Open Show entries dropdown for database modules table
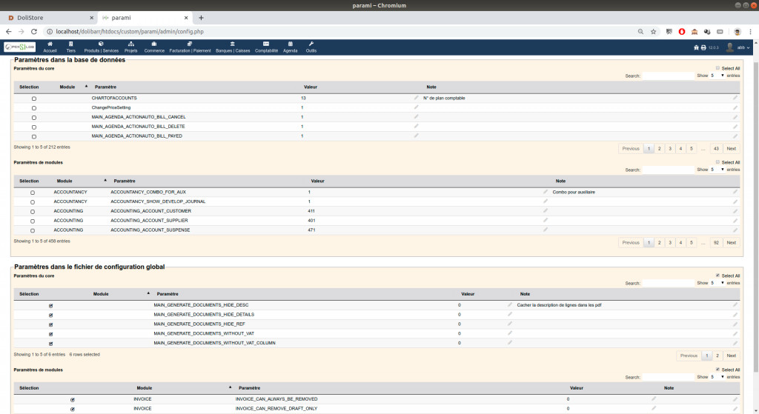This screenshot has width=759, height=414. (x=717, y=170)
